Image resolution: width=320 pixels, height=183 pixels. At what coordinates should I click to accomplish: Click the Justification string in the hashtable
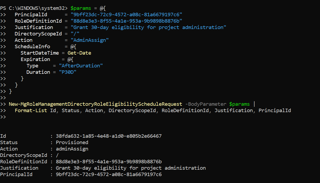tap(148, 27)
